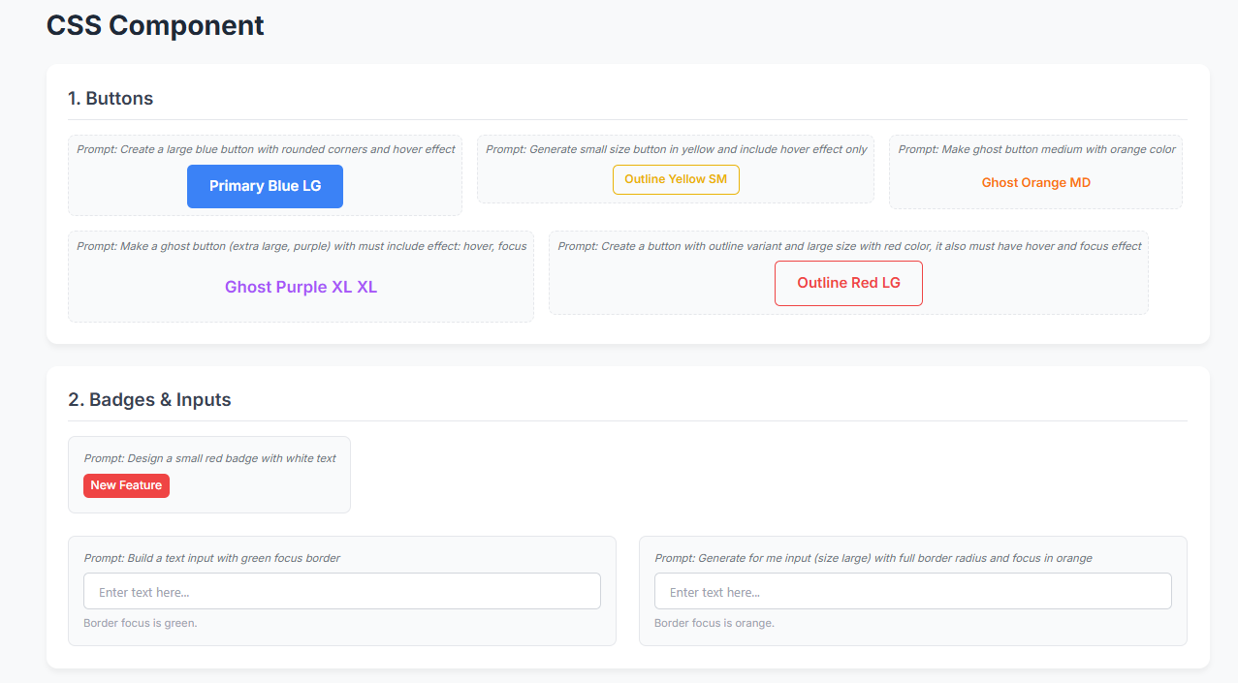Click the CSS Component page title

(155, 25)
